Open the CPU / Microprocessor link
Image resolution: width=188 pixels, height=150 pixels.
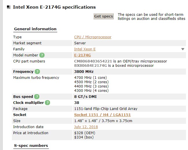pyautogui.click(x=93, y=37)
